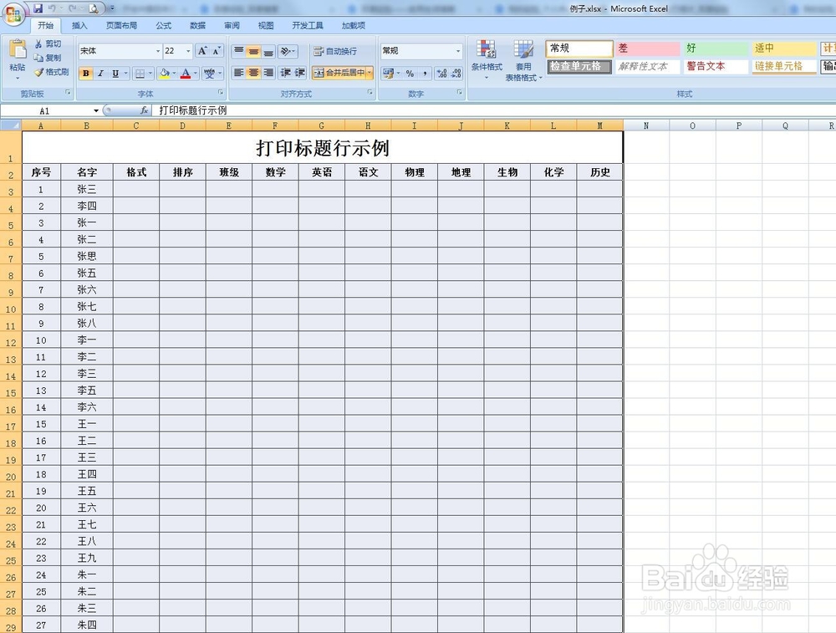
Task: Align text to bottom of cell
Action: (x=268, y=51)
